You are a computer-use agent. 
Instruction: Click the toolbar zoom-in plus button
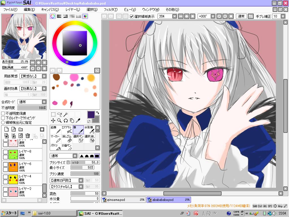pyautogui.click(x=187, y=16)
